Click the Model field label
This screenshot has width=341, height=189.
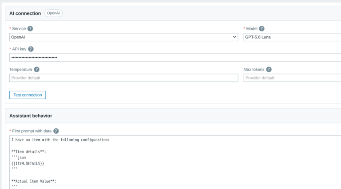(x=252, y=29)
